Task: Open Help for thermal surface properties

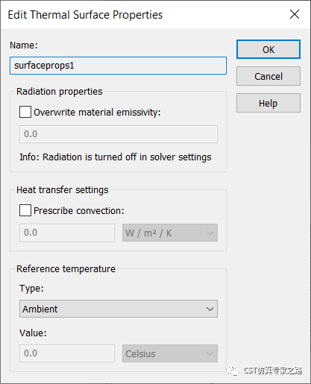Action: [268, 103]
